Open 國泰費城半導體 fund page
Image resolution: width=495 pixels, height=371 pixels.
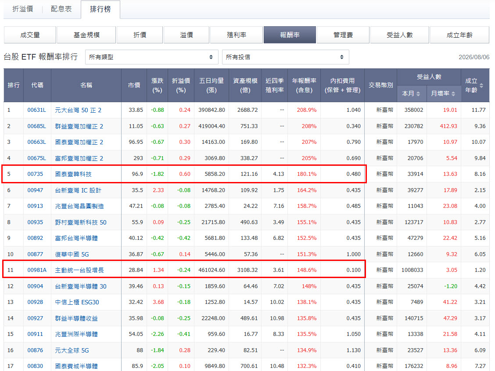76,366
